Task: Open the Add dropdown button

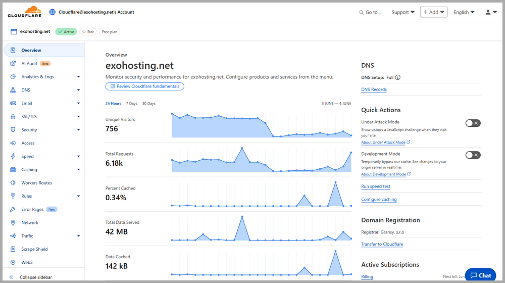Action: [x=433, y=12]
